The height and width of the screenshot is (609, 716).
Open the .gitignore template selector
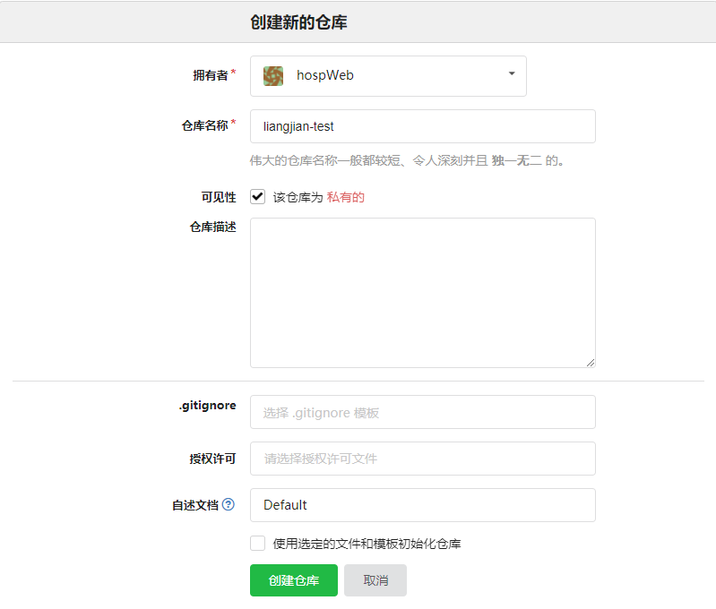(422, 413)
